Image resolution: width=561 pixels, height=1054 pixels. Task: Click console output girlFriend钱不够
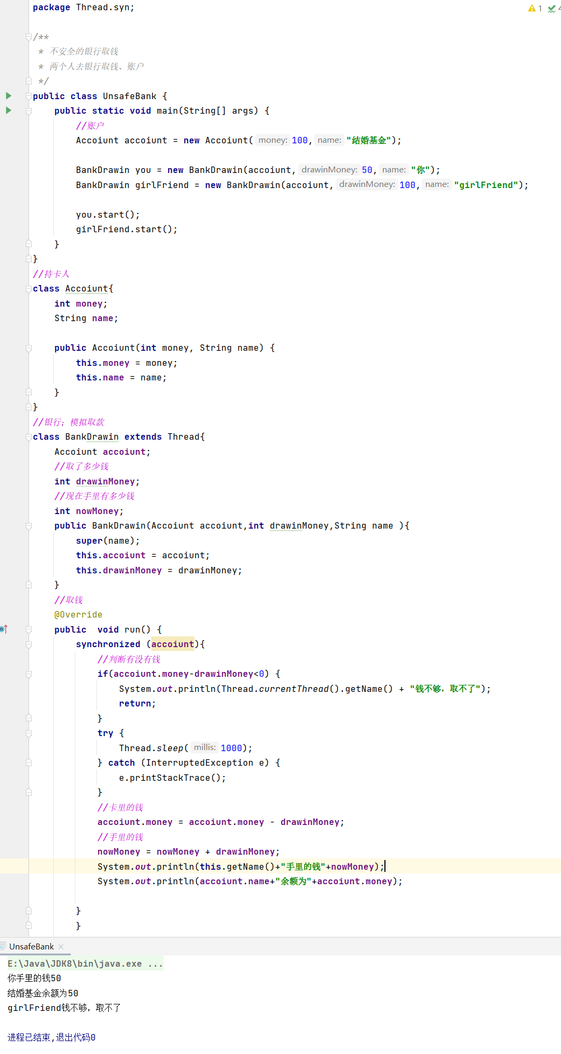pyautogui.click(x=64, y=1008)
